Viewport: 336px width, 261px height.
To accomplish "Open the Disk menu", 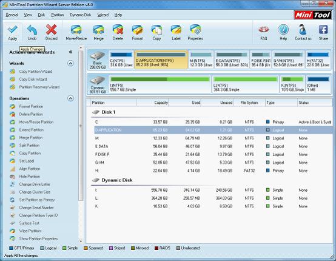I will 41,15.
